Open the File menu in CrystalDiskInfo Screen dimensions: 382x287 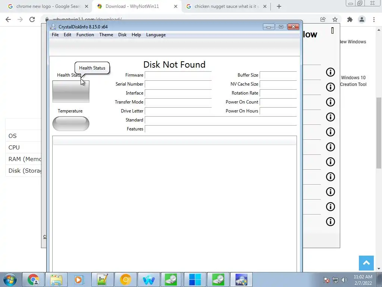point(55,35)
